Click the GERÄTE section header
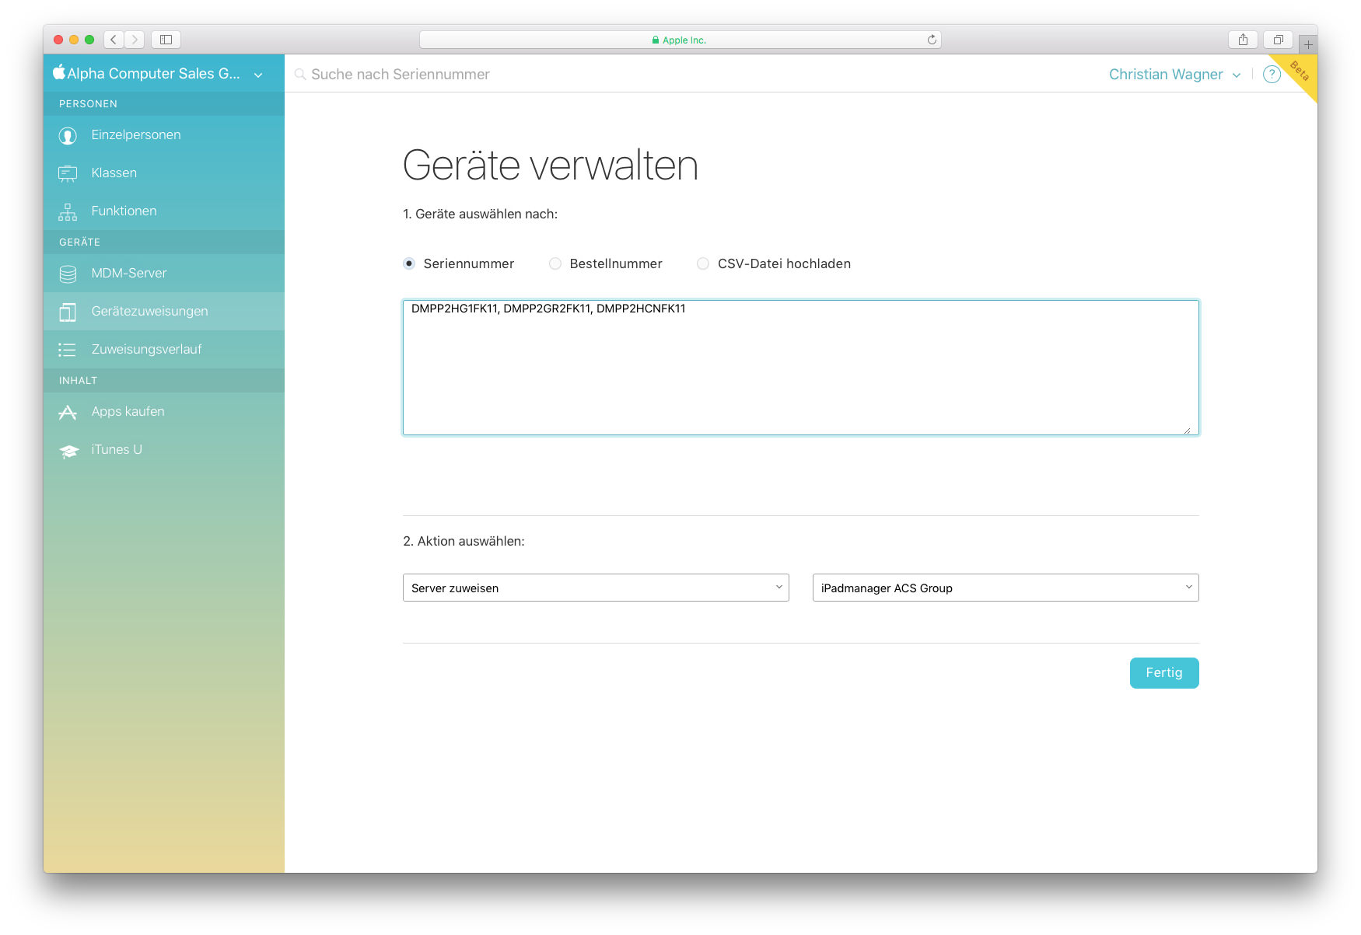This screenshot has width=1361, height=935. 164,242
